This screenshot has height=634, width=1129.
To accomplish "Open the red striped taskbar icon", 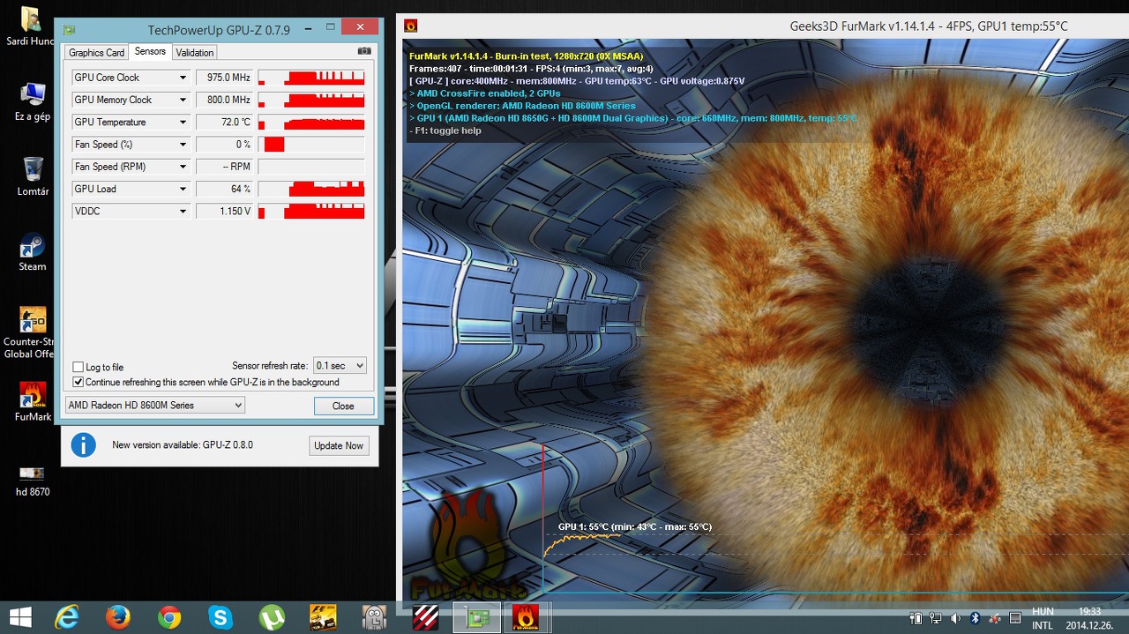I will [x=426, y=616].
